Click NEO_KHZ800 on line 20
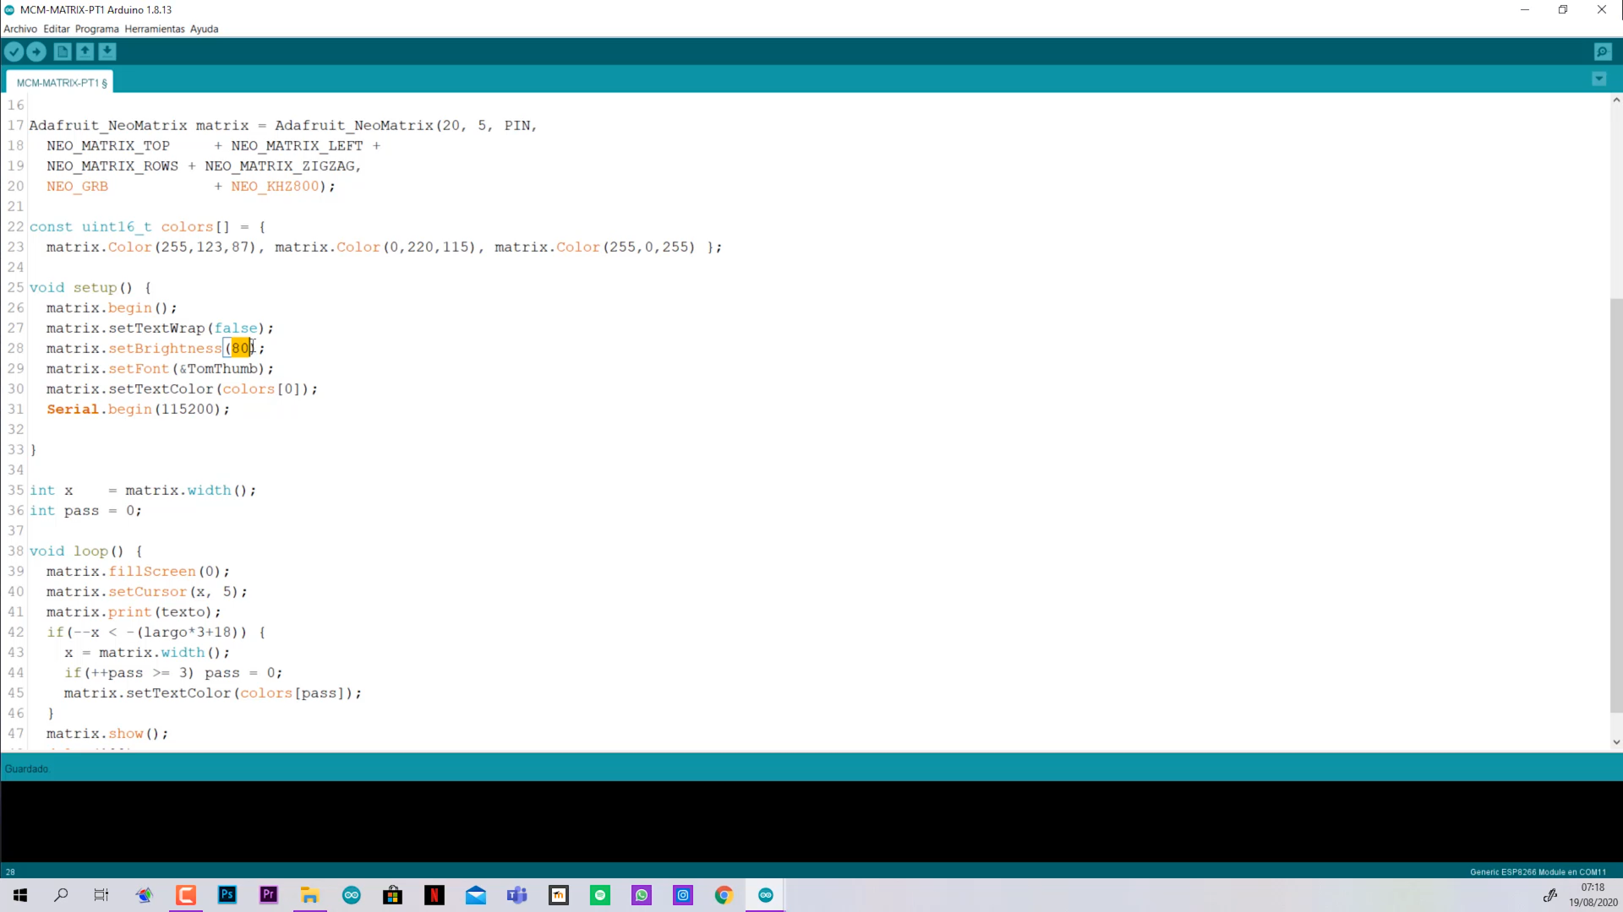1623x912 pixels. pos(276,187)
